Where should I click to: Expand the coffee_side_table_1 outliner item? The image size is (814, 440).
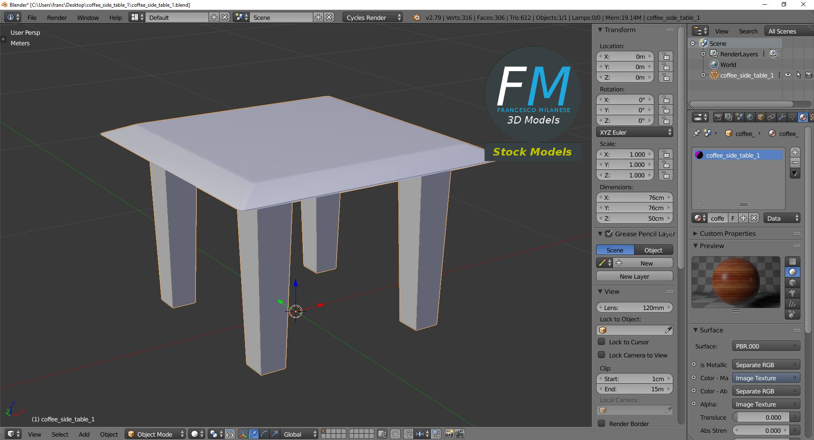703,75
